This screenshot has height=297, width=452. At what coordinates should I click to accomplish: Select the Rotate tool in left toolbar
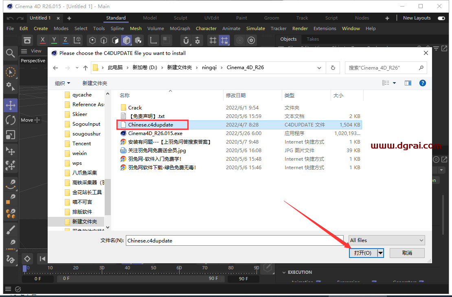[x=11, y=120]
